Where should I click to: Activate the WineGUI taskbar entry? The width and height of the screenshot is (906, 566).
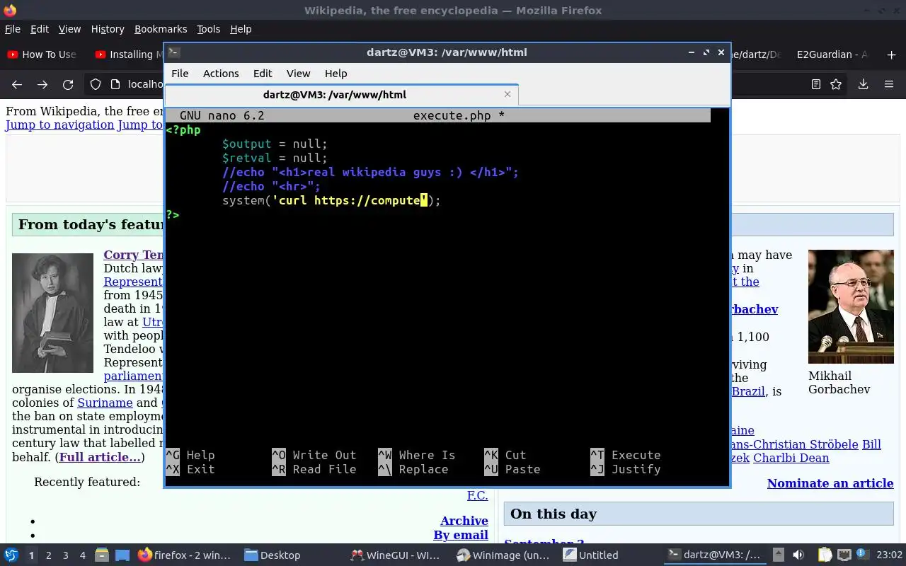tap(396, 555)
